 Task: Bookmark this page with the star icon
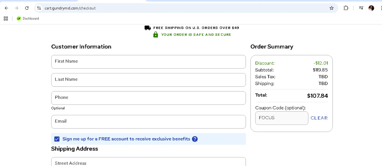click(331, 8)
